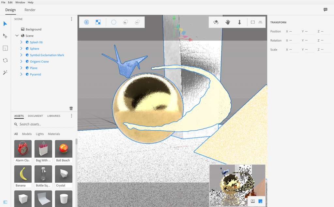Collapse the Scene group chevron
This screenshot has height=207, width=334.
point(17,36)
